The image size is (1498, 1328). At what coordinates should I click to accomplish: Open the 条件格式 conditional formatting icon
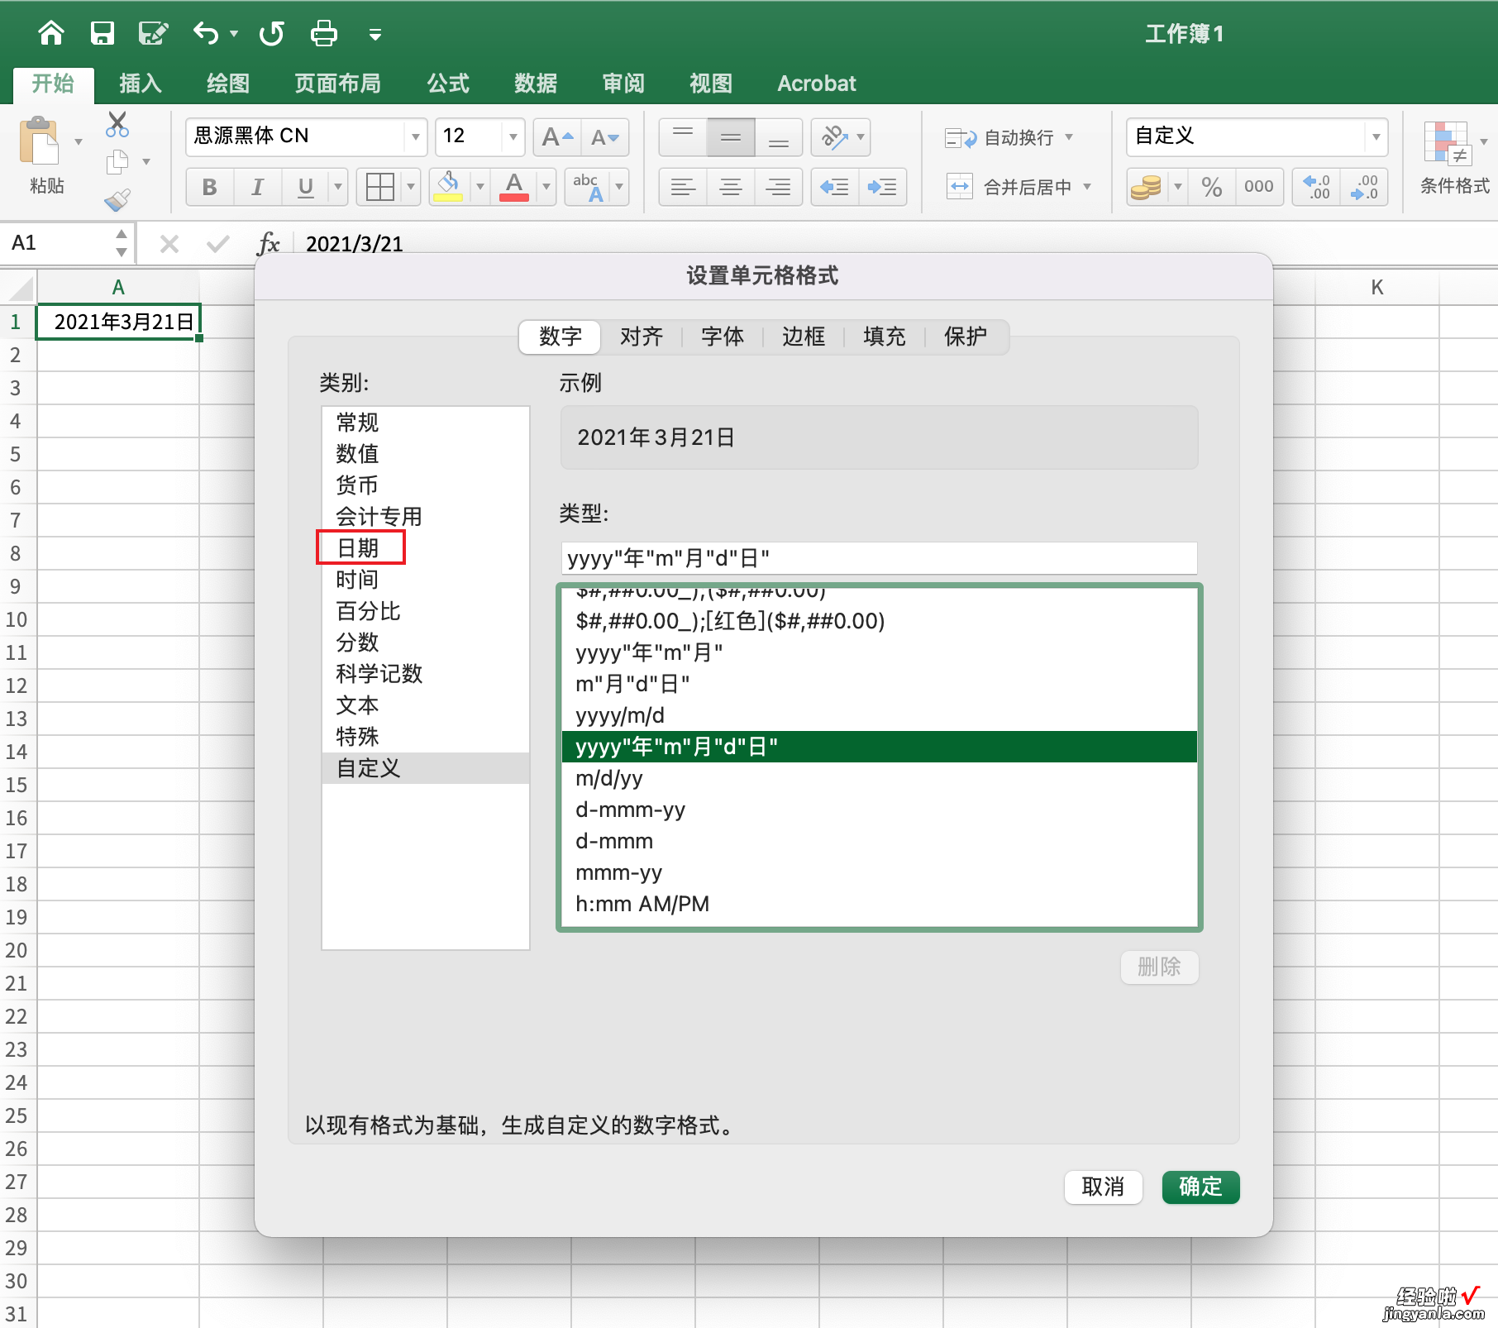click(1447, 142)
